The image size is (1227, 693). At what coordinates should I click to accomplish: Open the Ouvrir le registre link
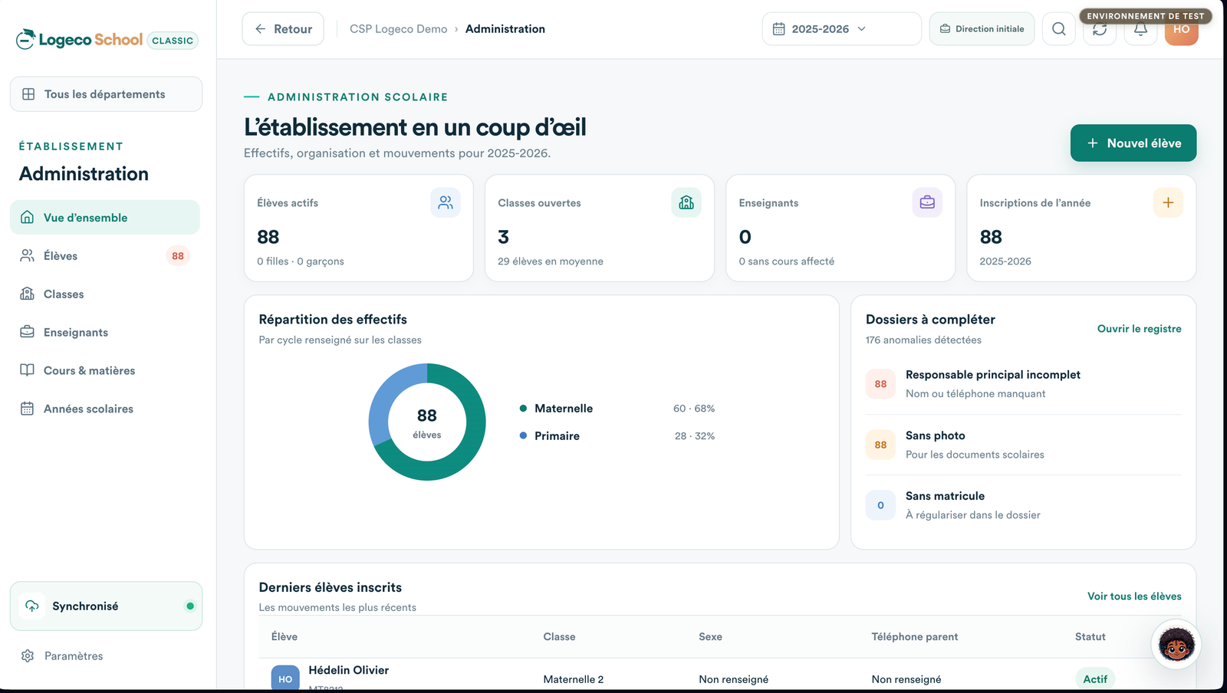coord(1140,329)
